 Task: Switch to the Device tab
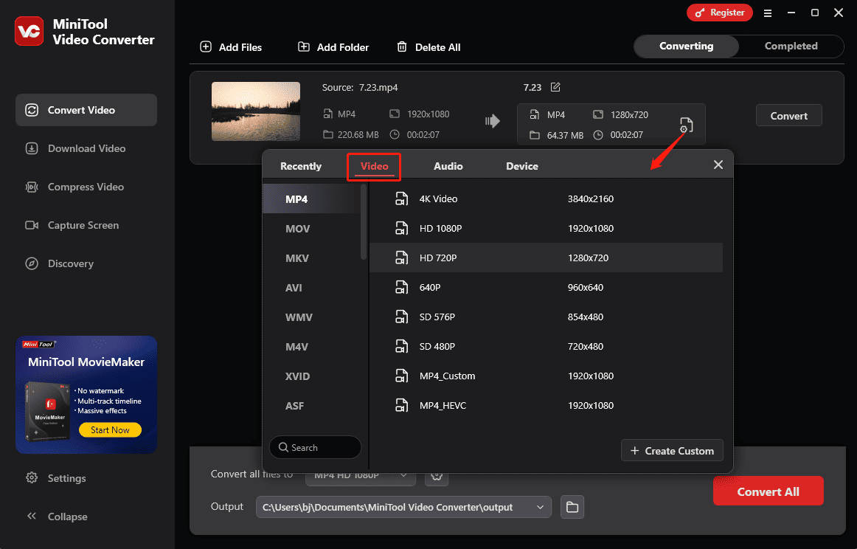click(x=522, y=166)
